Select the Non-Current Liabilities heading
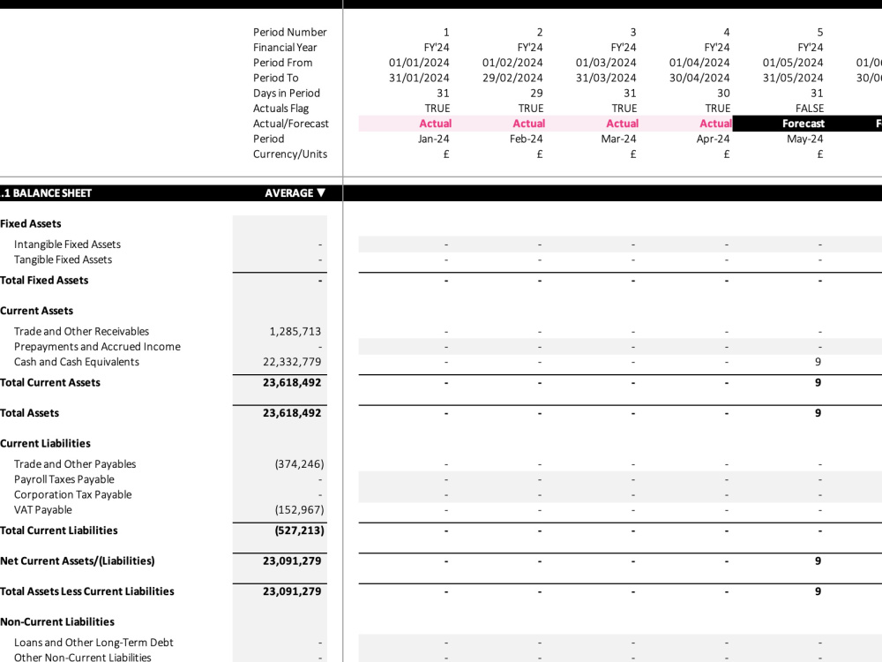 [x=57, y=622]
